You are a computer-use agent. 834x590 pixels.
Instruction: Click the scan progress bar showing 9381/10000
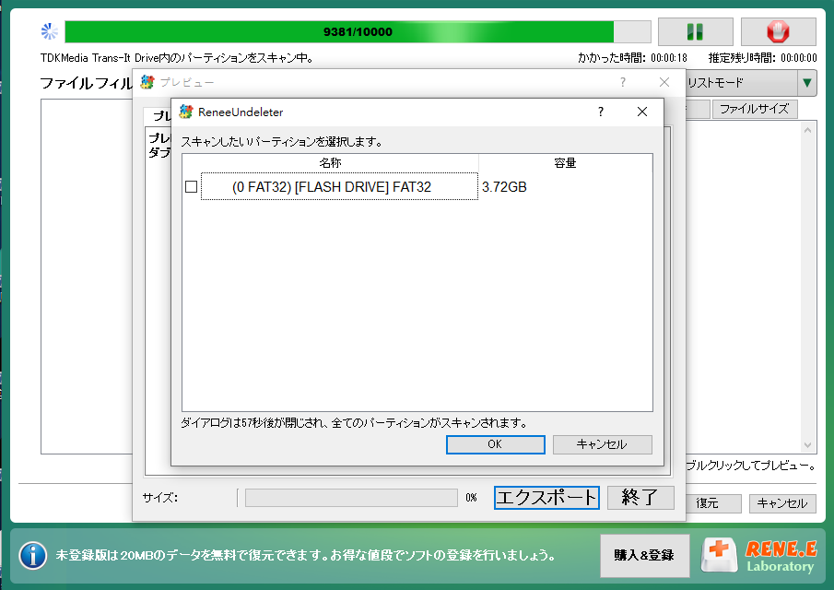tap(358, 32)
